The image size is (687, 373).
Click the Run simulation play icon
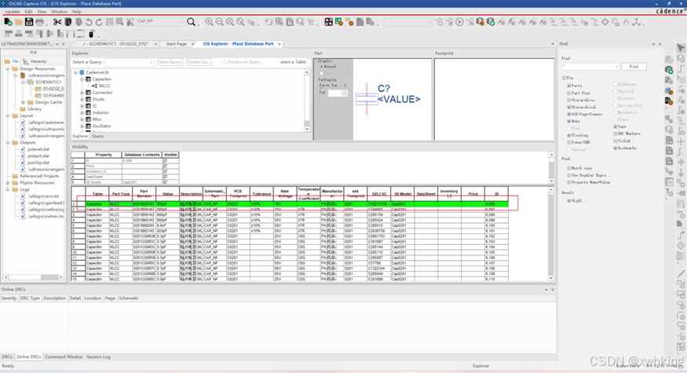click(x=459, y=21)
